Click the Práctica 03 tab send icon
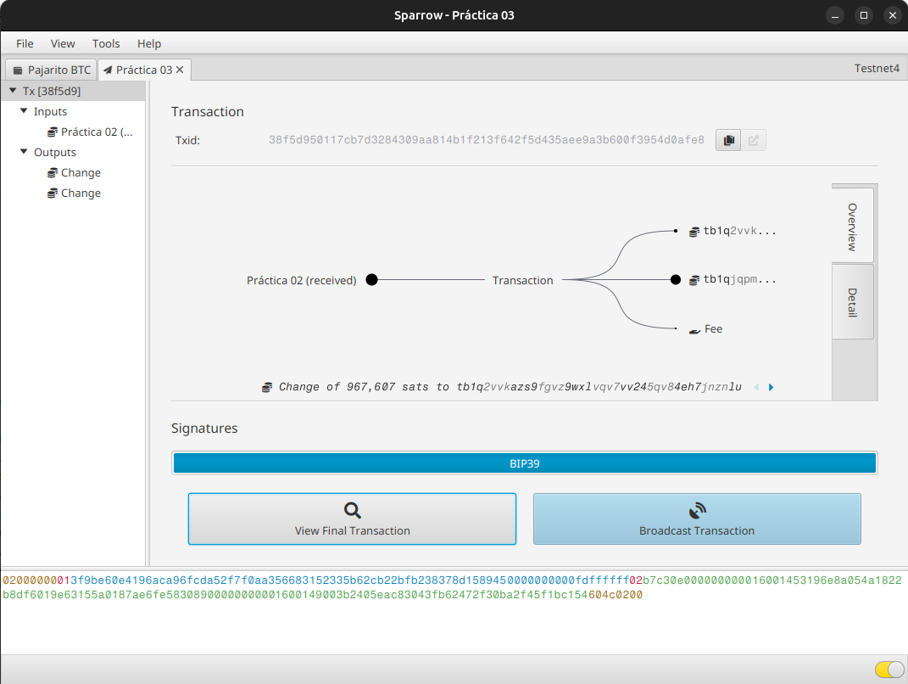Image resolution: width=908 pixels, height=684 pixels. point(108,70)
